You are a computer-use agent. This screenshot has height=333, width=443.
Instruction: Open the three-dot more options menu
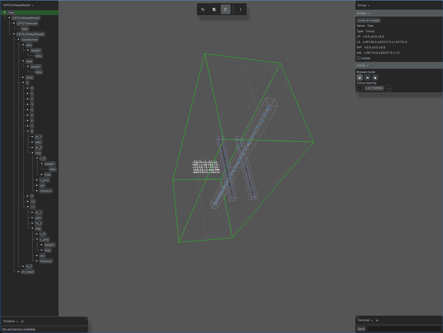point(241,10)
